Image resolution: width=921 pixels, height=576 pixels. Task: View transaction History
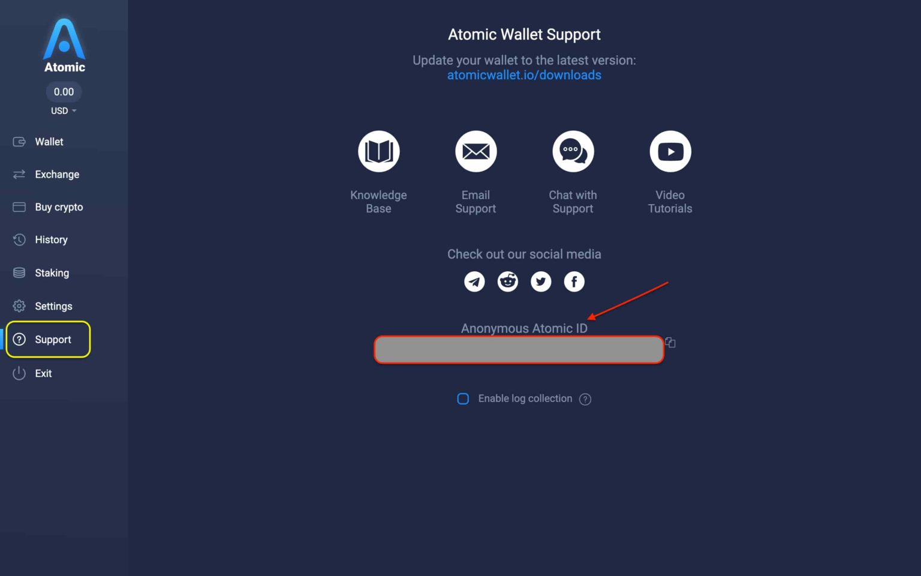tap(52, 239)
